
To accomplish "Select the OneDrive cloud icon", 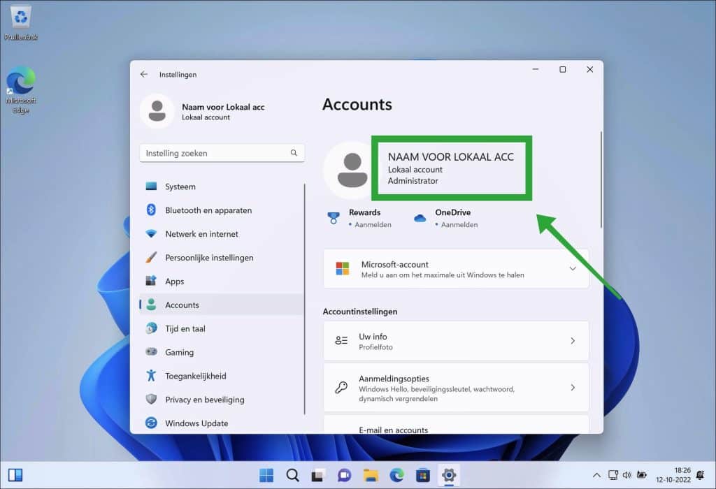I will (420, 218).
